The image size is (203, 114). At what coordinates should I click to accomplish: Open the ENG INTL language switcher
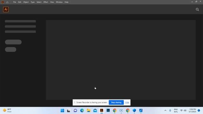176,111
